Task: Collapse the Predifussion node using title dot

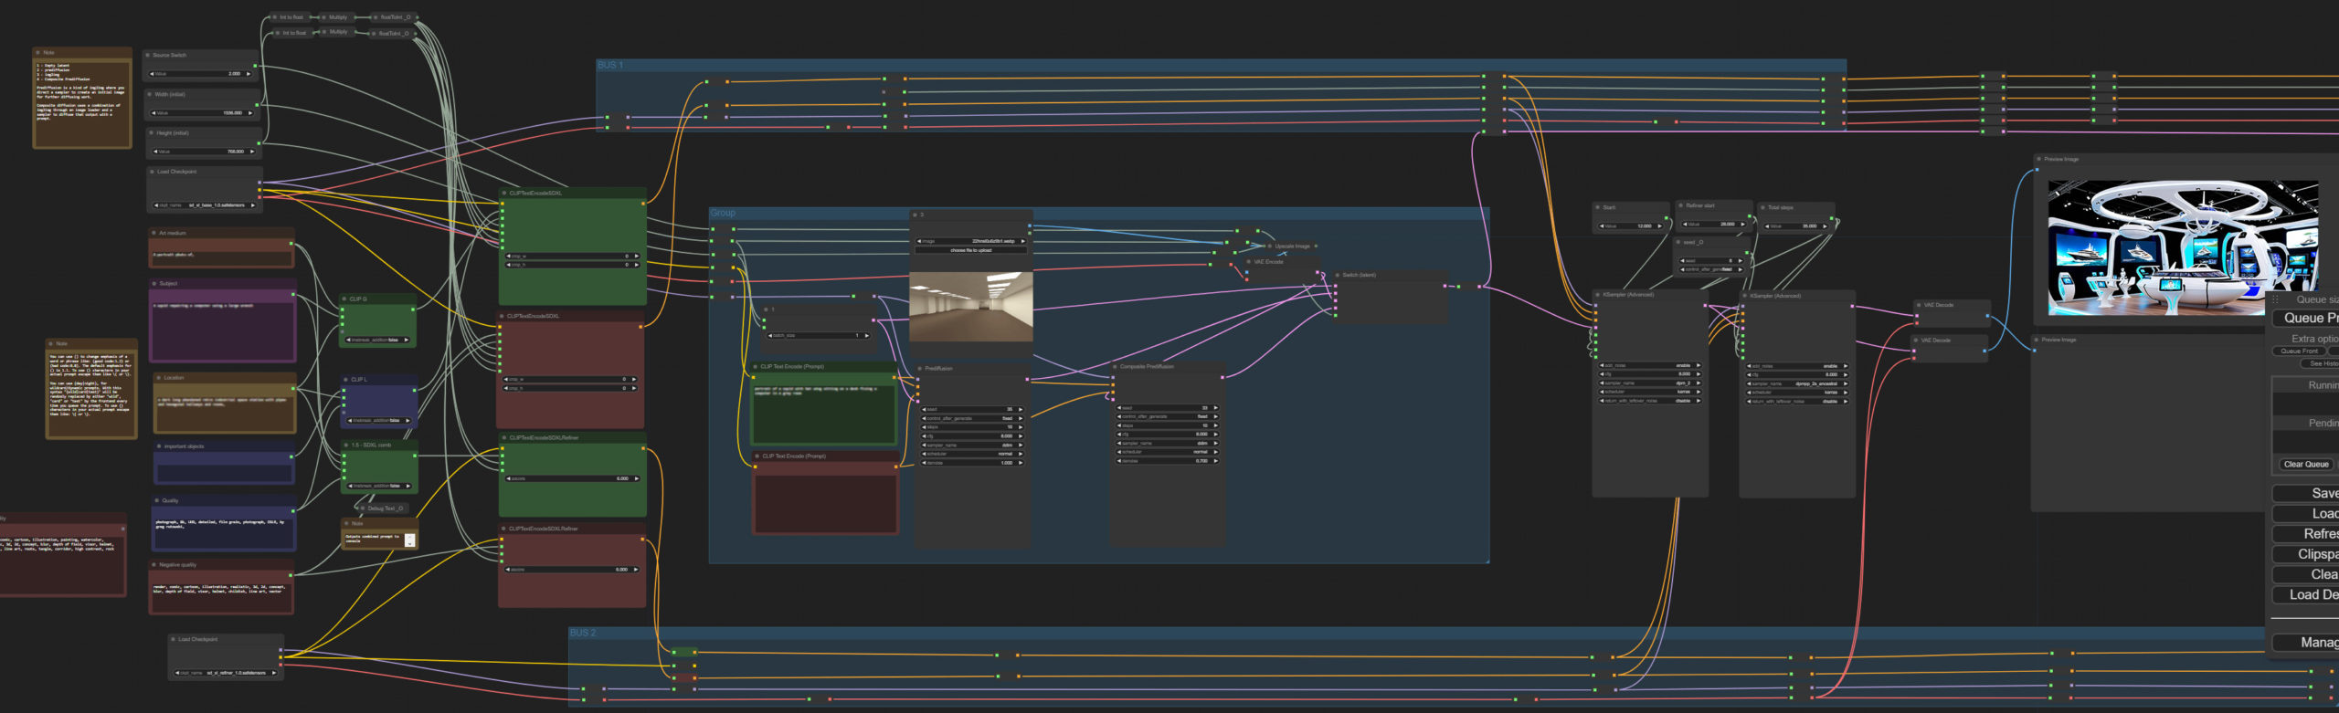Action: (920, 369)
